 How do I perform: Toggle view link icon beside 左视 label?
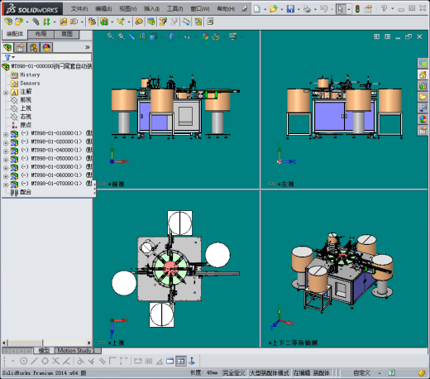[x=272, y=184]
